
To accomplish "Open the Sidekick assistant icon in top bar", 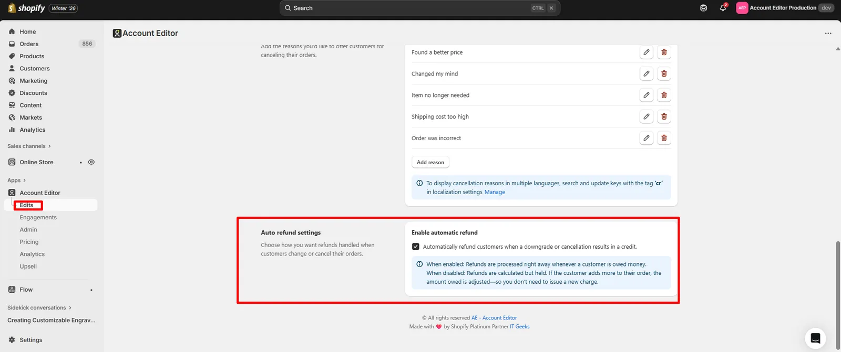I will tap(703, 8).
